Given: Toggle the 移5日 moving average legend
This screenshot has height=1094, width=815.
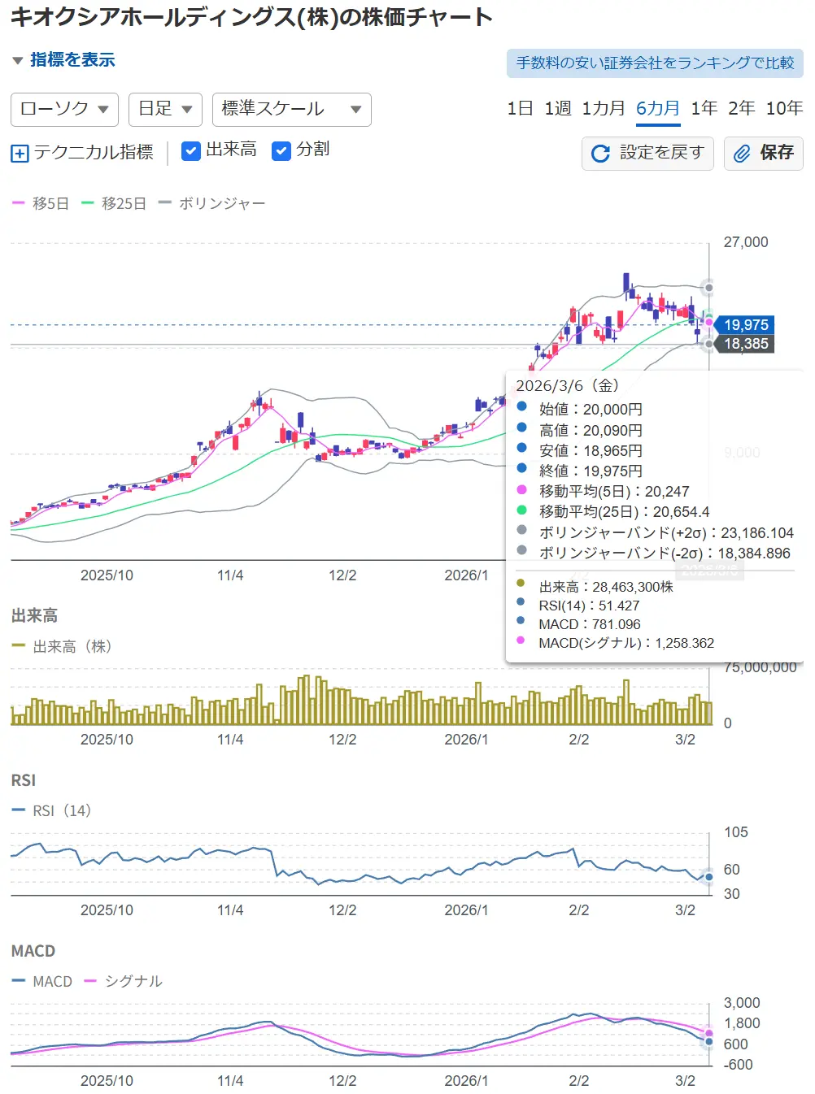Looking at the screenshot, I should [x=41, y=203].
